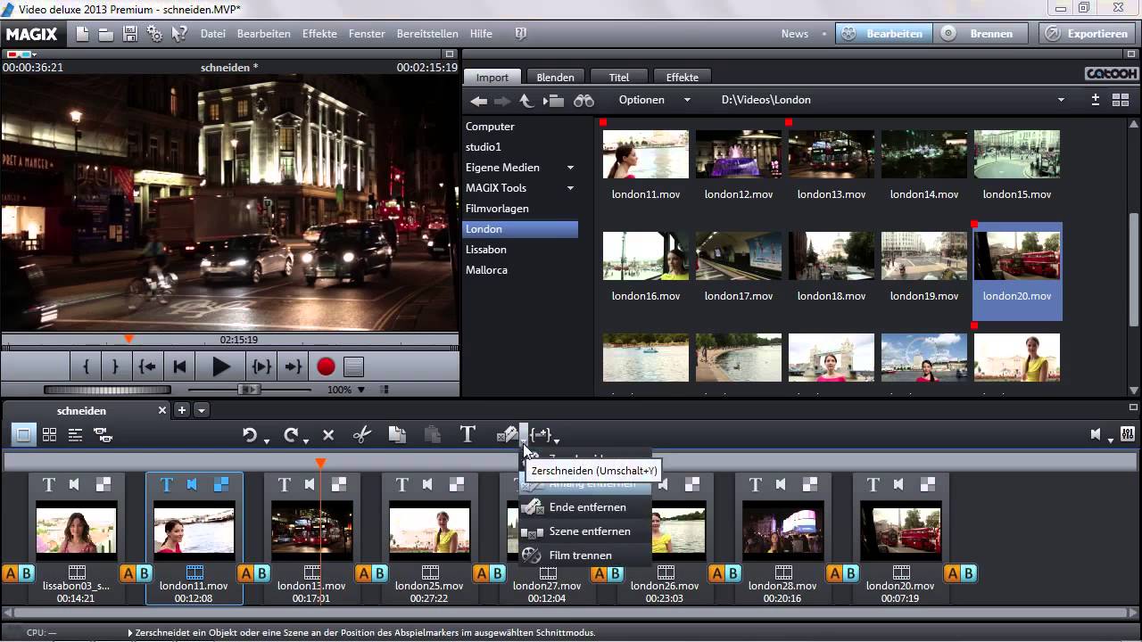Go up one folder level
The image size is (1142, 642).
[x=526, y=101]
